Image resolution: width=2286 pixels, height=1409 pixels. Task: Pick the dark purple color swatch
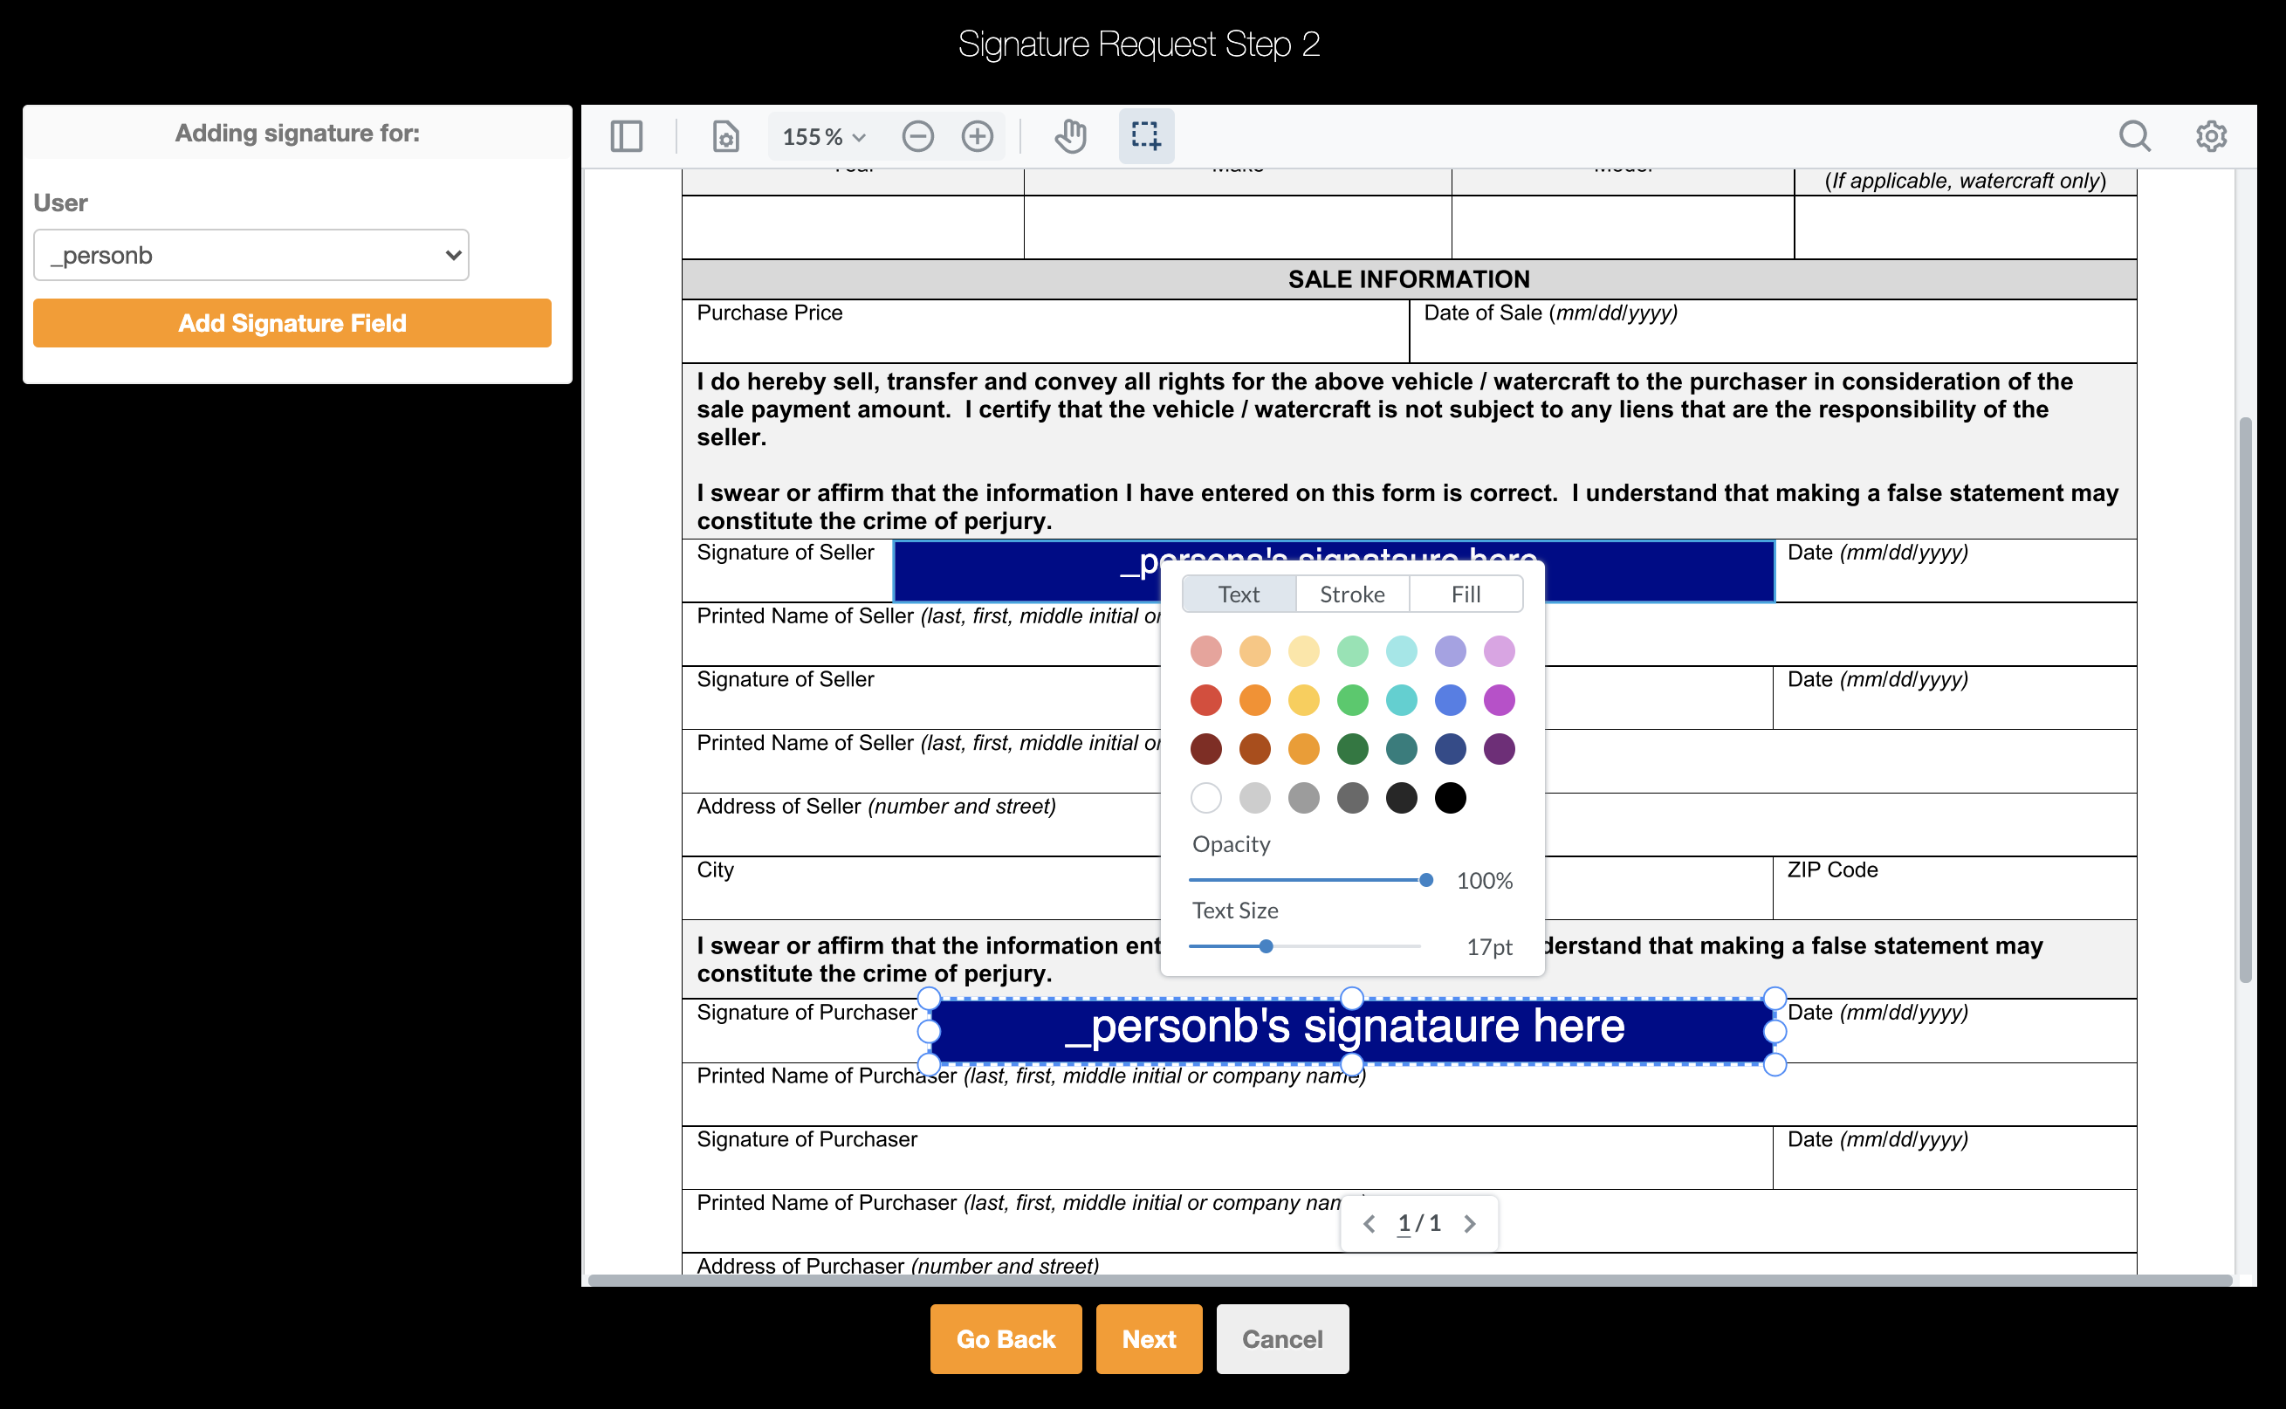(x=1500, y=749)
